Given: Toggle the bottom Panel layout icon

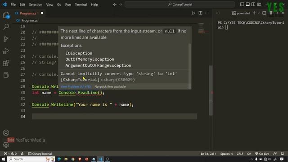Looking at the screenshot, I should [247, 4].
